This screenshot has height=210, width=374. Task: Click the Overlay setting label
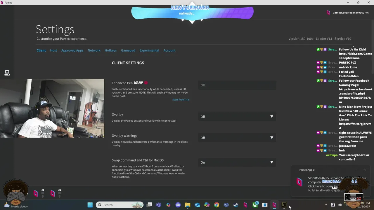pos(117,115)
